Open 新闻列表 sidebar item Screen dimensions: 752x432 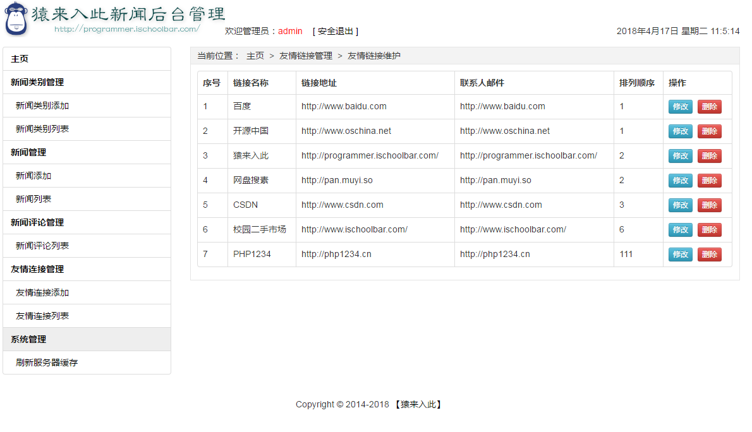(87, 199)
